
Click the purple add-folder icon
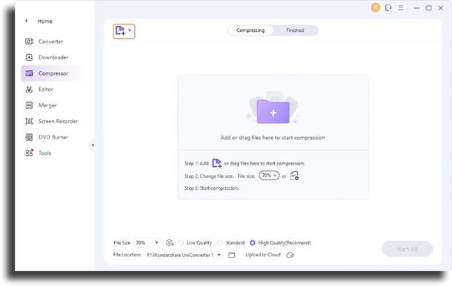(x=273, y=111)
